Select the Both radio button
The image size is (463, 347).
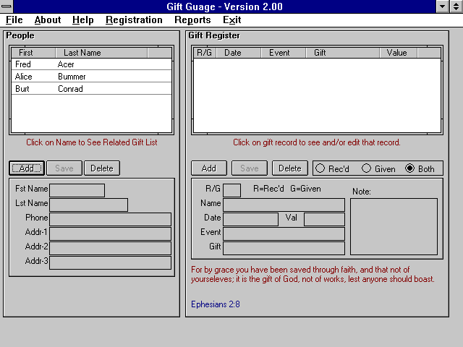click(x=410, y=168)
